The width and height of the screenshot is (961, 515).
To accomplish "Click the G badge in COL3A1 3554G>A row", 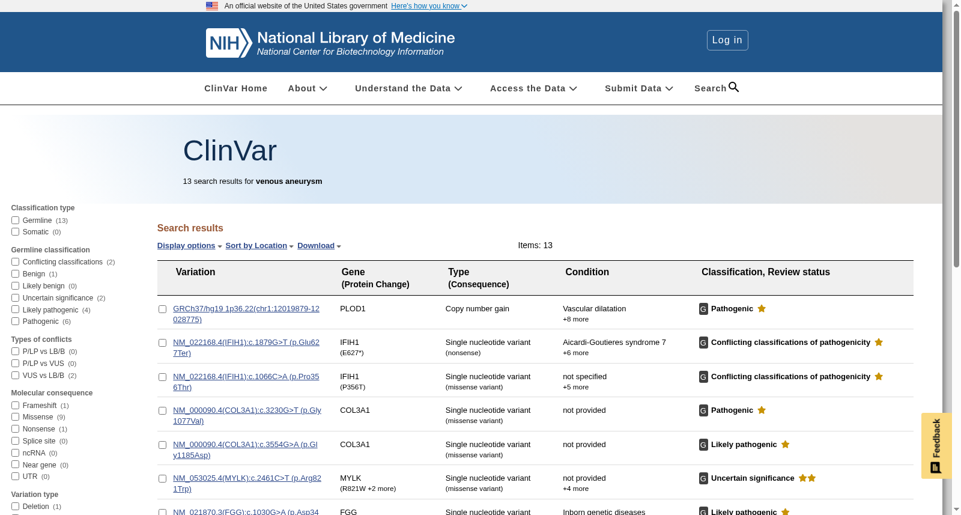I will click(703, 445).
